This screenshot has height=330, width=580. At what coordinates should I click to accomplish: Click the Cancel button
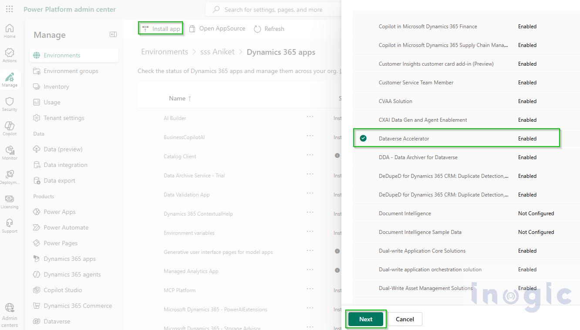pos(405,319)
